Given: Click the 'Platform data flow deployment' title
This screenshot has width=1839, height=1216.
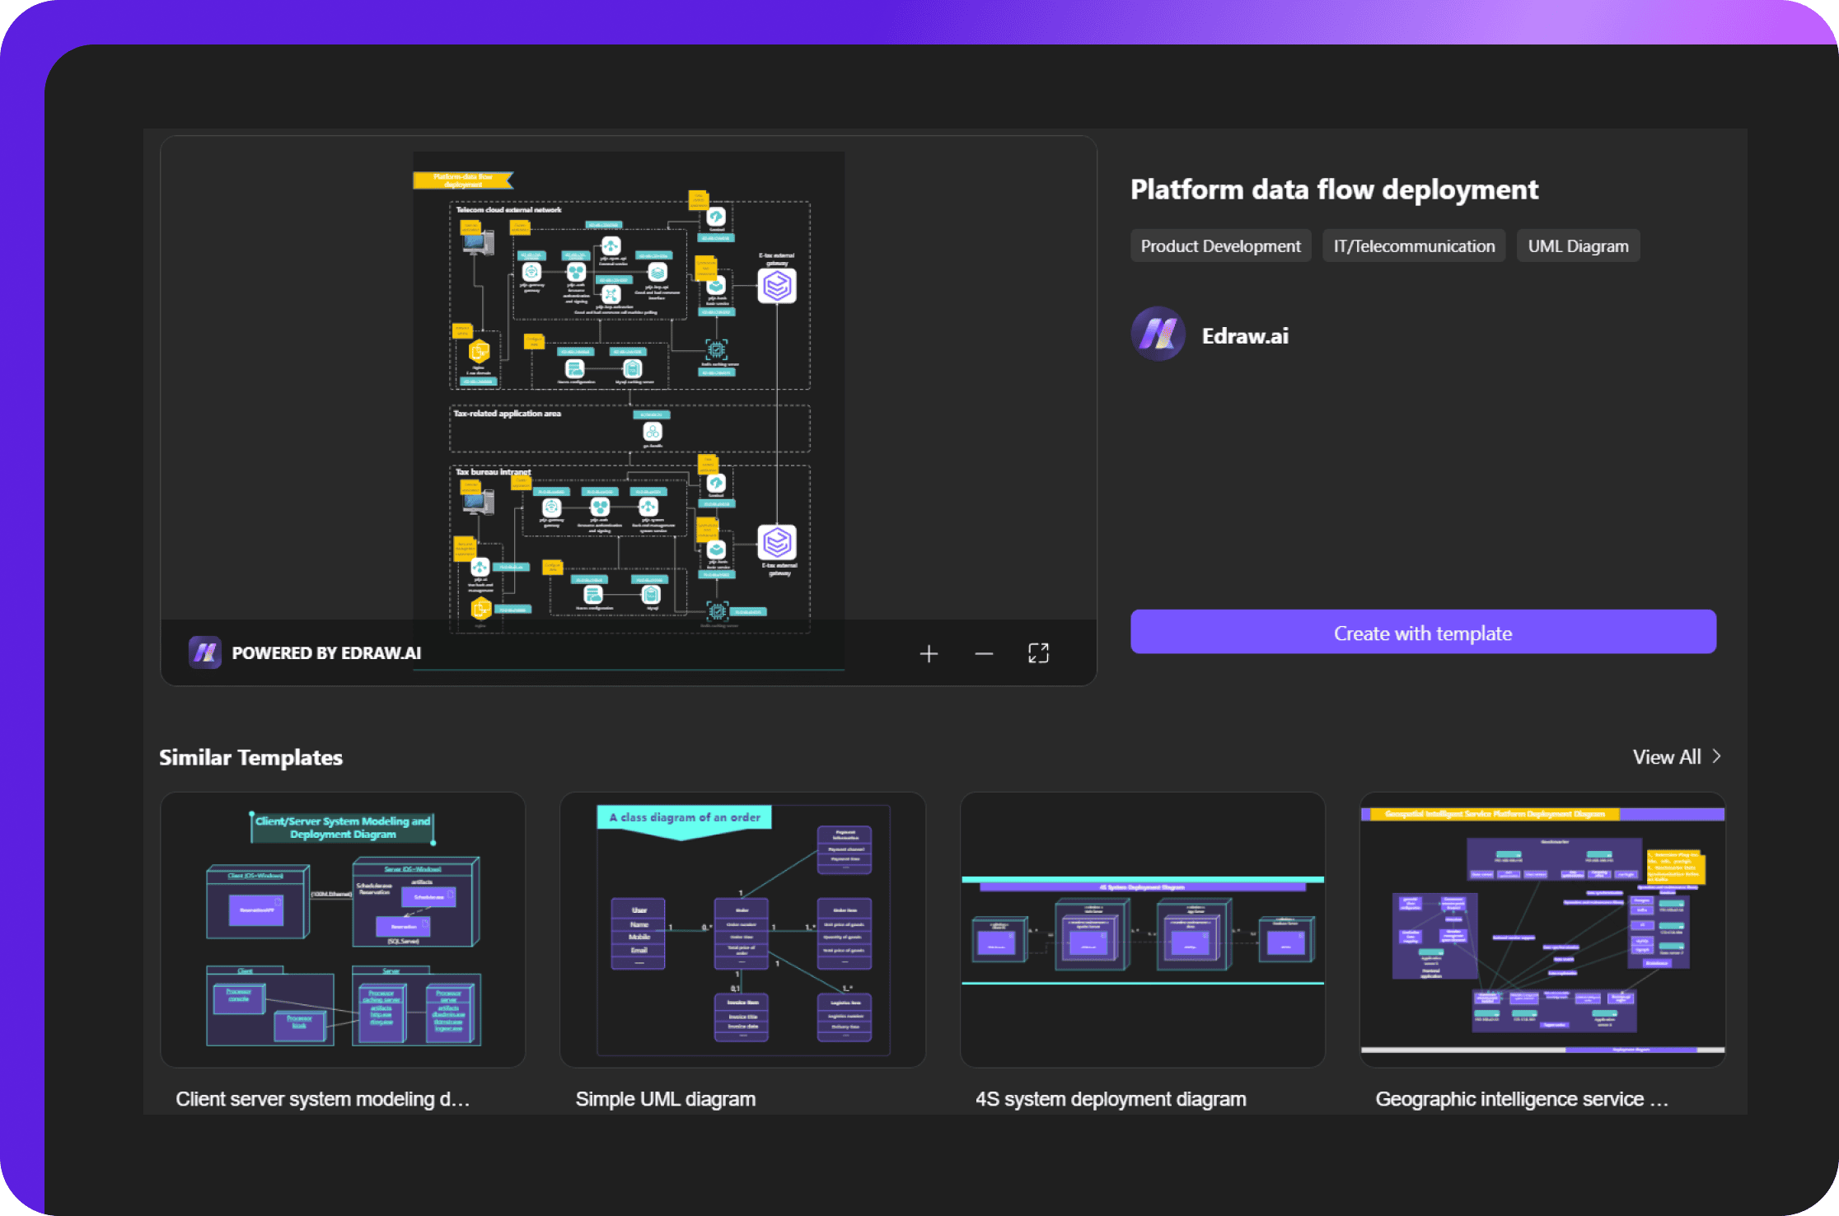Looking at the screenshot, I should [x=1334, y=190].
